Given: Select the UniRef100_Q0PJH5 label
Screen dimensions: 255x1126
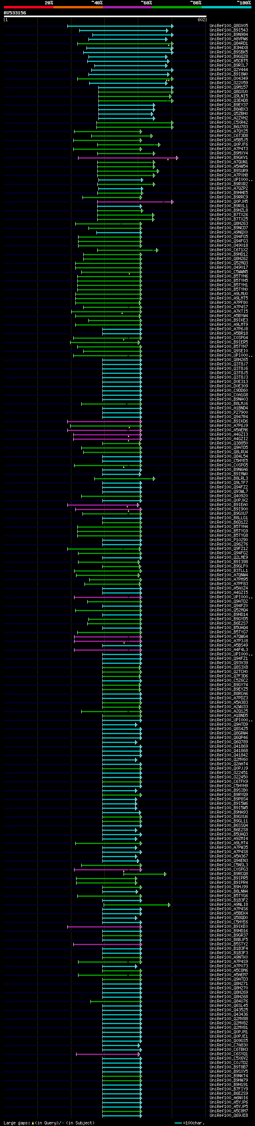Looking at the screenshot, I should (229, 201).
